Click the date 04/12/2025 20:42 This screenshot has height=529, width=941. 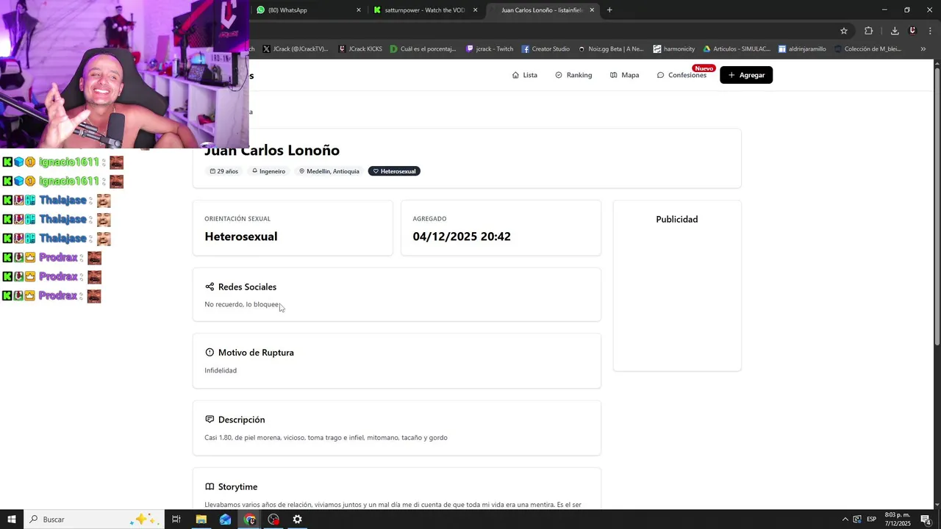tap(462, 237)
